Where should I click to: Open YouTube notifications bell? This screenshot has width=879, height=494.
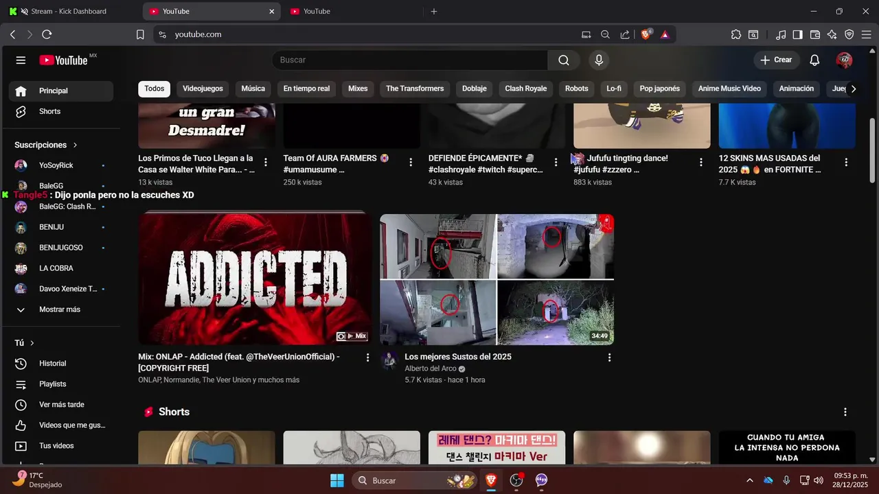[x=814, y=60]
